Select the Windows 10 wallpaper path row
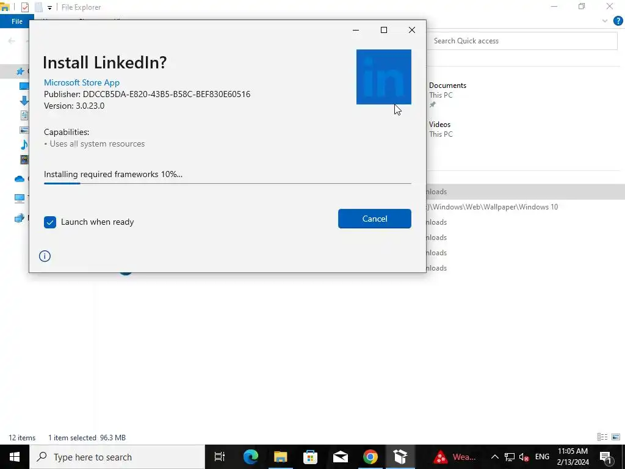The image size is (625, 469). (492, 207)
